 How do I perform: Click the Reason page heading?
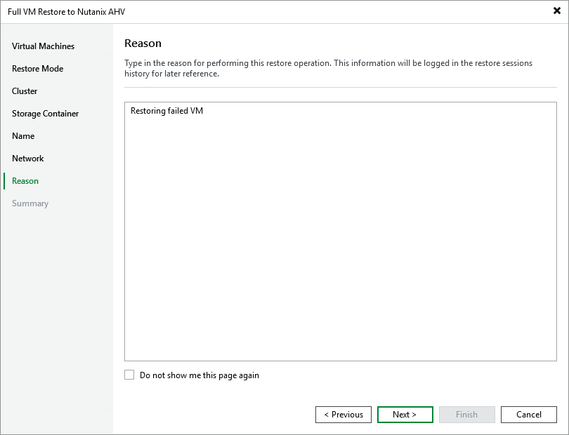pos(143,43)
